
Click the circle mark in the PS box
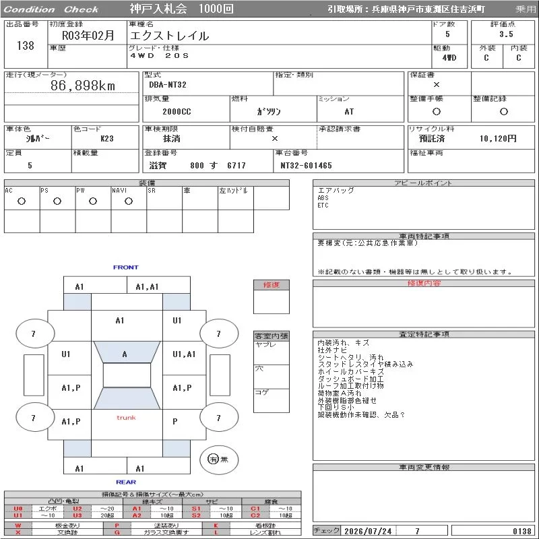click(x=57, y=201)
